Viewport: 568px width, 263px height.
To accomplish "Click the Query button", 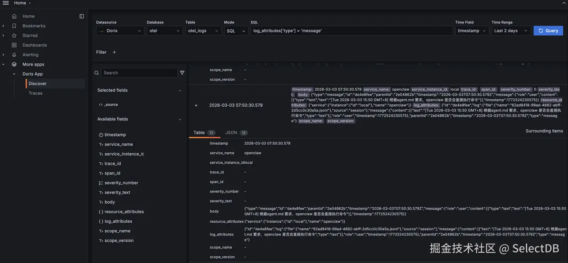I will pos(548,31).
